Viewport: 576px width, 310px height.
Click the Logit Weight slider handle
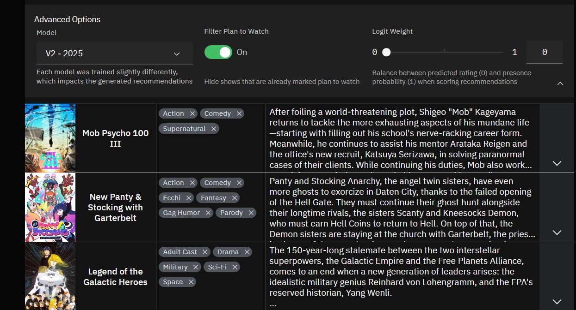pyautogui.click(x=386, y=52)
